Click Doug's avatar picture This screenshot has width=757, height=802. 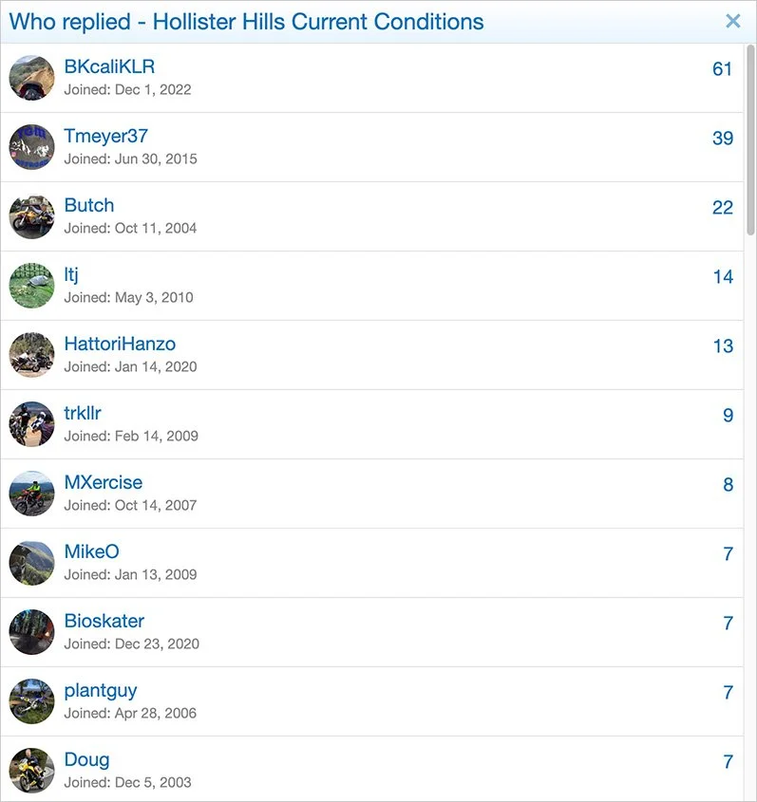pyautogui.click(x=31, y=771)
